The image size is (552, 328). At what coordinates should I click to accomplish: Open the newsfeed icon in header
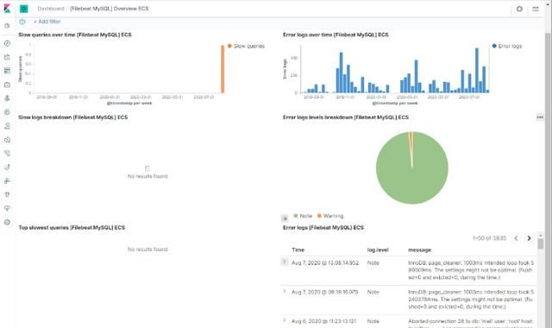click(536, 9)
